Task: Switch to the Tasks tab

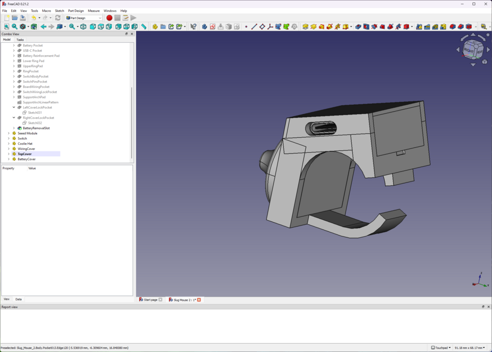Action: pos(20,39)
